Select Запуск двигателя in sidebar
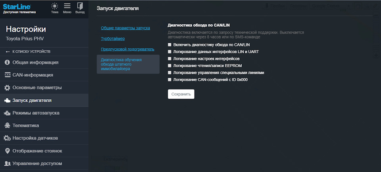Screen dimensions: 381x172 [x=44, y=100]
